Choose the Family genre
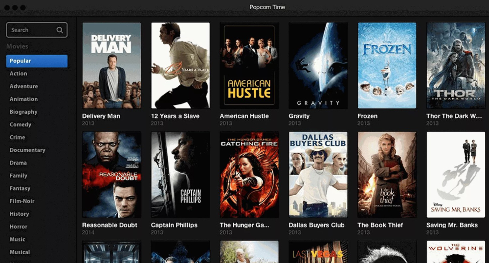The width and height of the screenshot is (489, 263). pos(19,176)
